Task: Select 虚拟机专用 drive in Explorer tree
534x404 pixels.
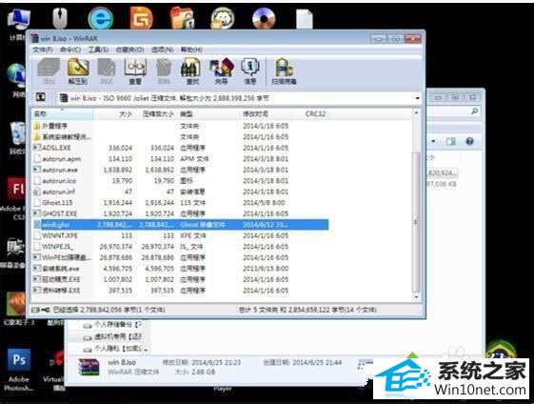Action: click(112, 336)
